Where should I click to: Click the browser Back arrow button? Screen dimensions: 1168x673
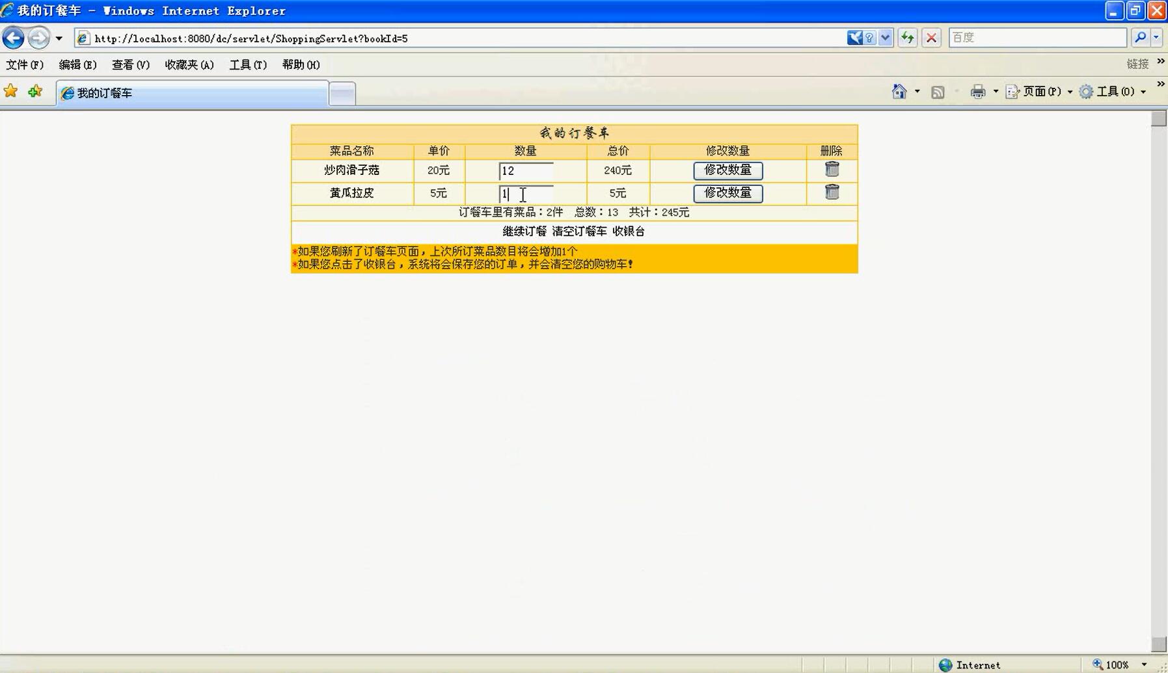pos(13,38)
